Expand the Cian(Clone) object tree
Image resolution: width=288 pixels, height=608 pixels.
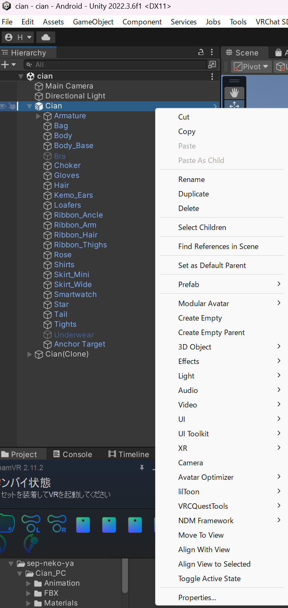(x=29, y=354)
